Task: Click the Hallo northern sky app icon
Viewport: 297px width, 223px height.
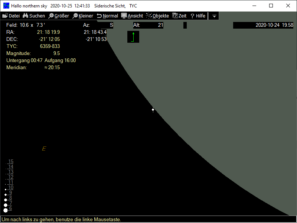Action: point(6,6)
